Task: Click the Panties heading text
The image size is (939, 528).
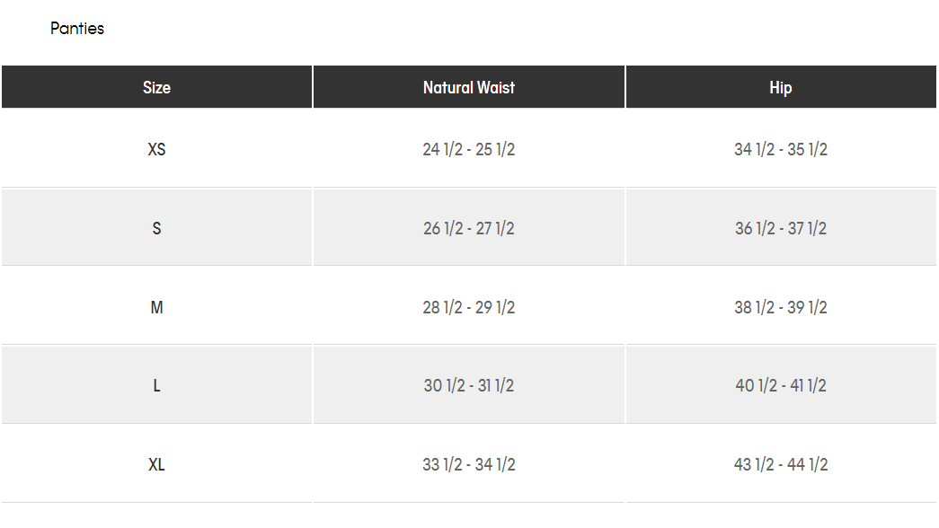Action: click(x=77, y=29)
